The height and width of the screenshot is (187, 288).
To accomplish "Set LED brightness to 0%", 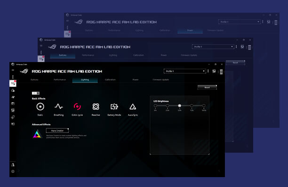I will [x=155, y=106].
